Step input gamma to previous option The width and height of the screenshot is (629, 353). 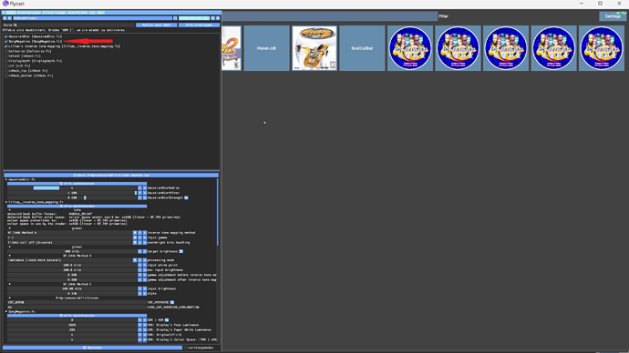coord(140,237)
